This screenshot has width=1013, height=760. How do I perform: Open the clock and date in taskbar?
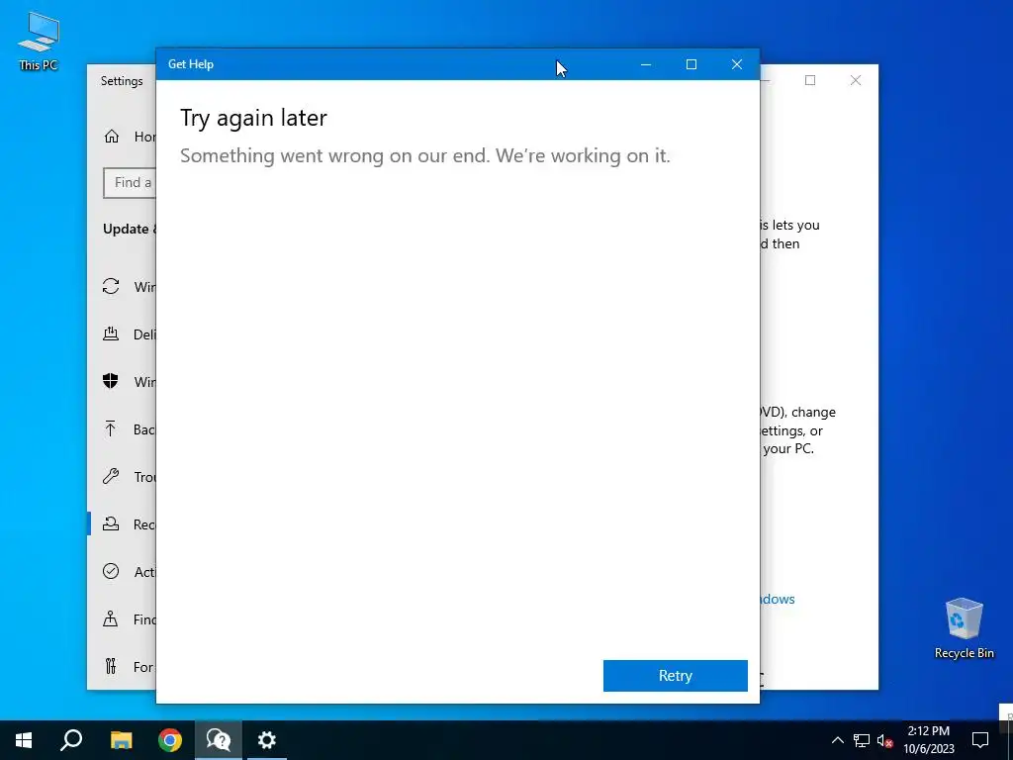pyautogui.click(x=928, y=740)
